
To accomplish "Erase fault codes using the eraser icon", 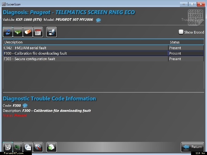I will tap(28, 32).
